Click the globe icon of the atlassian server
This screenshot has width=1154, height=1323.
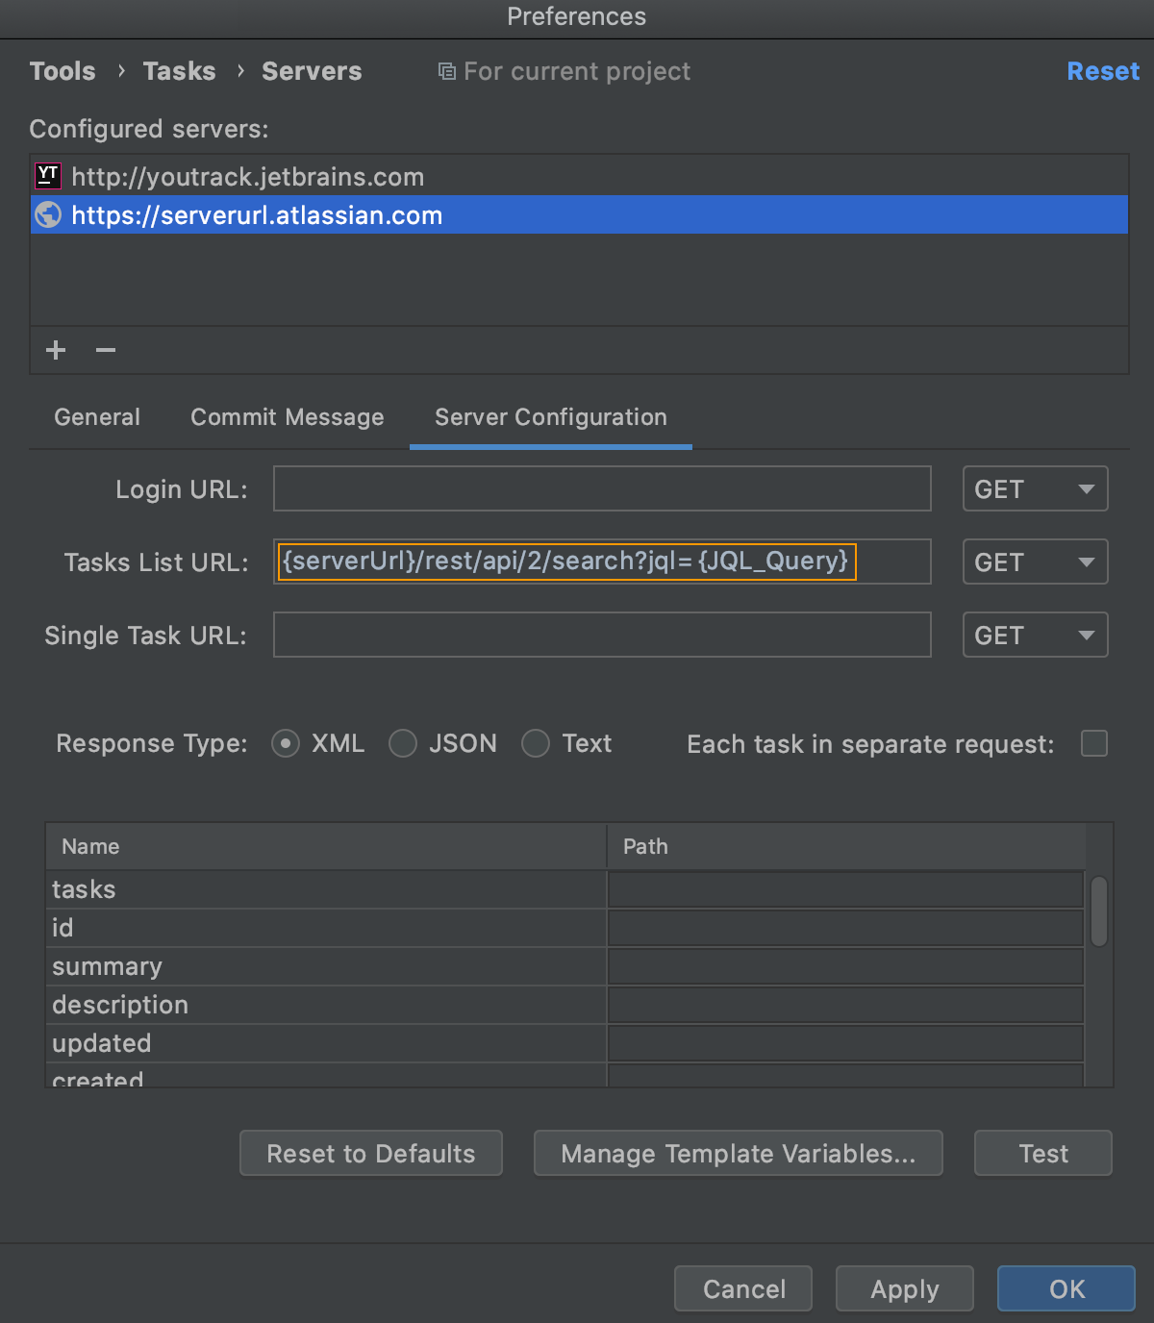click(x=48, y=214)
